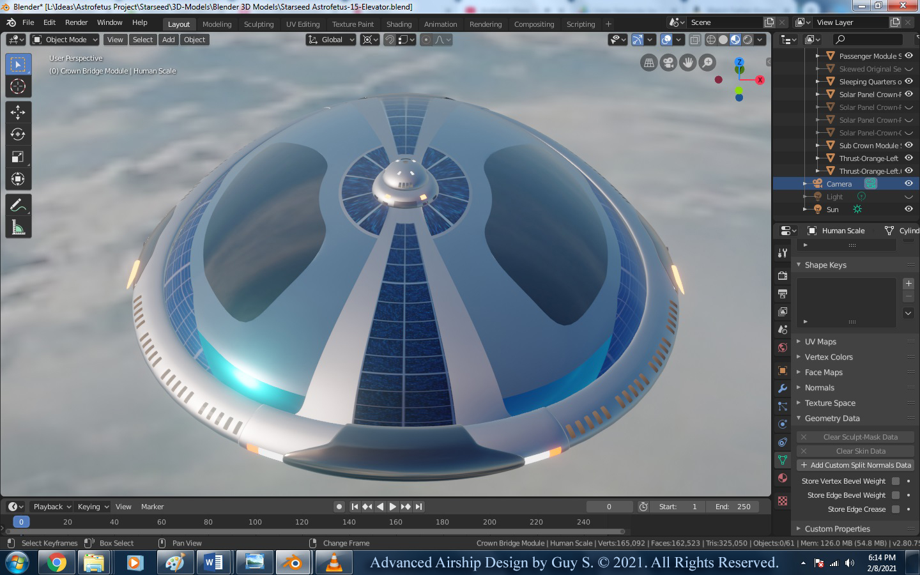Image resolution: width=920 pixels, height=575 pixels.
Task: Select the Measure tool
Action: point(18,228)
